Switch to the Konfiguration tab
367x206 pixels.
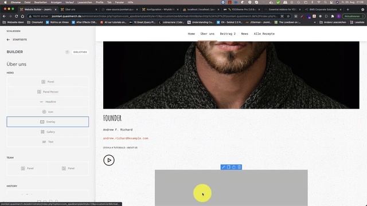(x=161, y=10)
